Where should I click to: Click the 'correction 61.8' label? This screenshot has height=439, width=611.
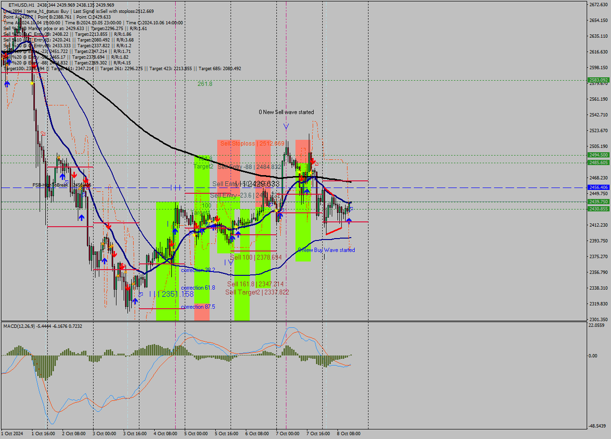pyautogui.click(x=198, y=288)
